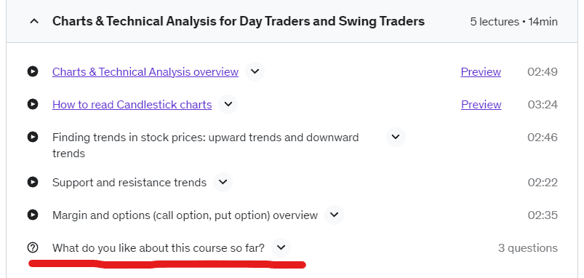Open How to read Candlestick charts link
584x278 pixels.
click(x=132, y=104)
